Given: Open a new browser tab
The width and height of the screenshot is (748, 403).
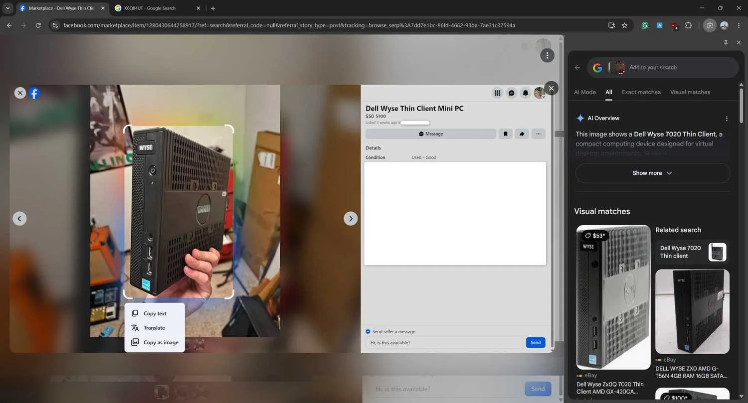Looking at the screenshot, I should point(213,8).
